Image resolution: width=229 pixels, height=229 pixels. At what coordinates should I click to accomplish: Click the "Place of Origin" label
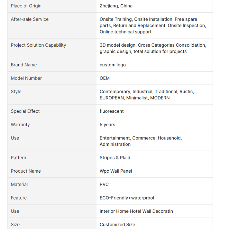(x=26, y=6)
